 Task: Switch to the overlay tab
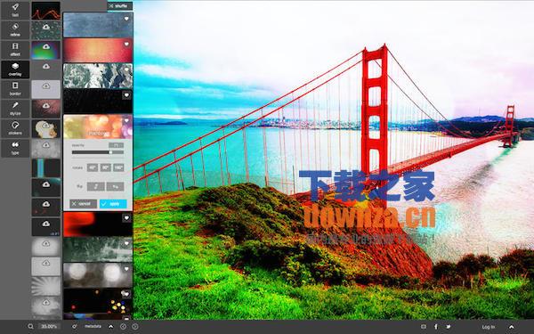point(15,69)
